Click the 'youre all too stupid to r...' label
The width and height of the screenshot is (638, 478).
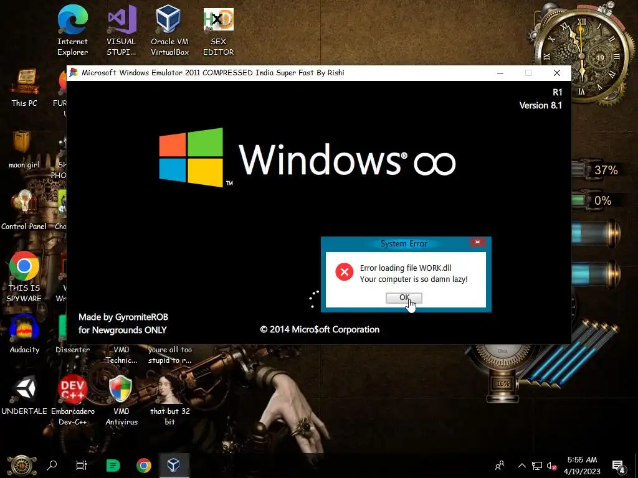coord(169,355)
